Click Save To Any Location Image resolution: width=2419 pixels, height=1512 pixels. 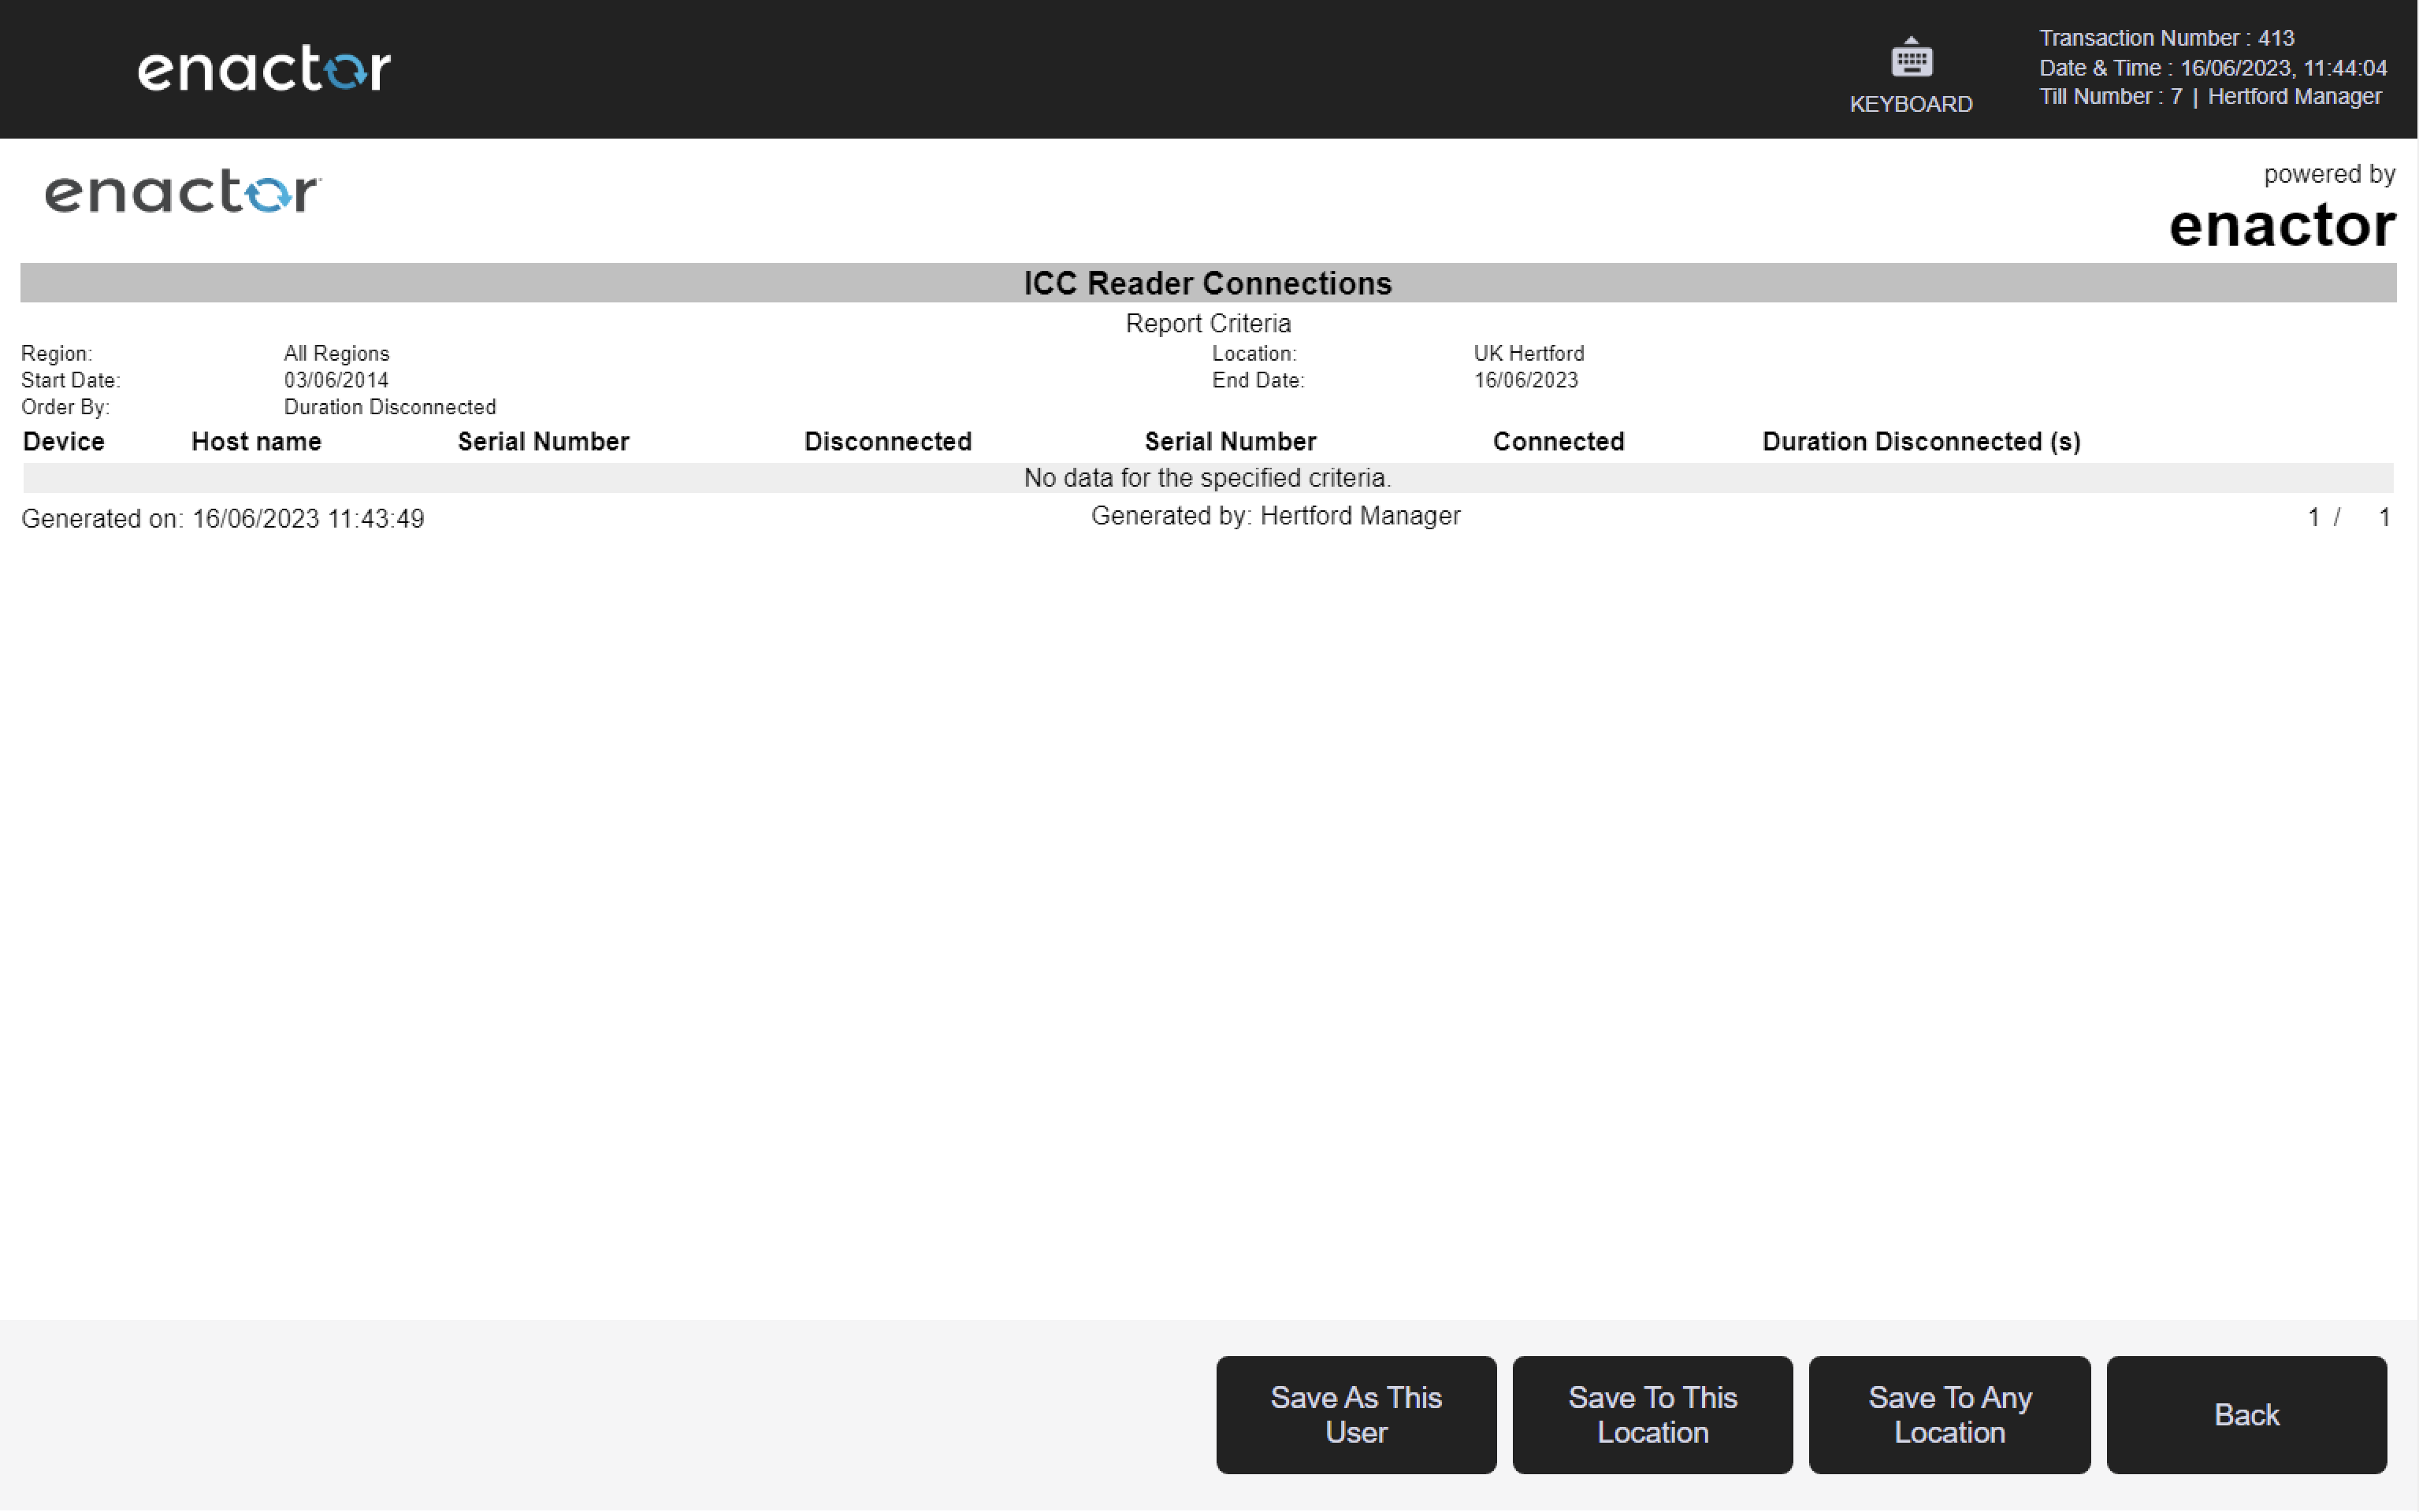click(x=1948, y=1414)
